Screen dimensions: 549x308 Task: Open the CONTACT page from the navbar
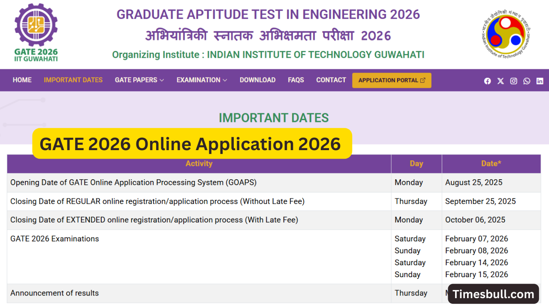point(331,80)
